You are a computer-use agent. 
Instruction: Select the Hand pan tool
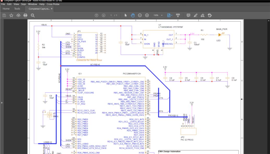tap(132, 15)
